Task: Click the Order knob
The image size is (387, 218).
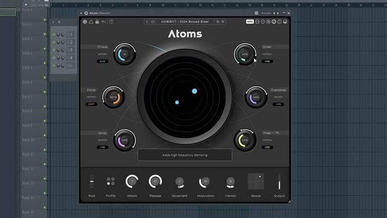Action: click(245, 54)
